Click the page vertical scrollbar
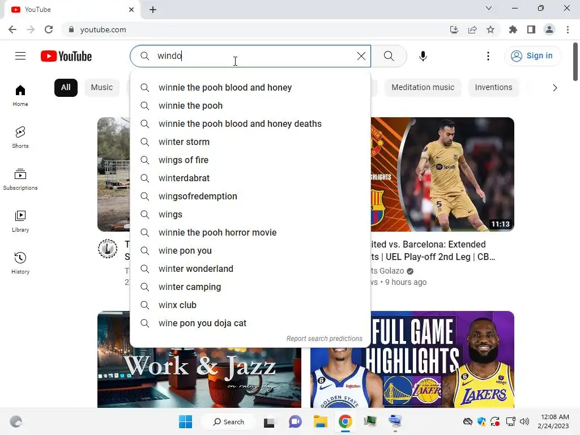 tap(575, 61)
